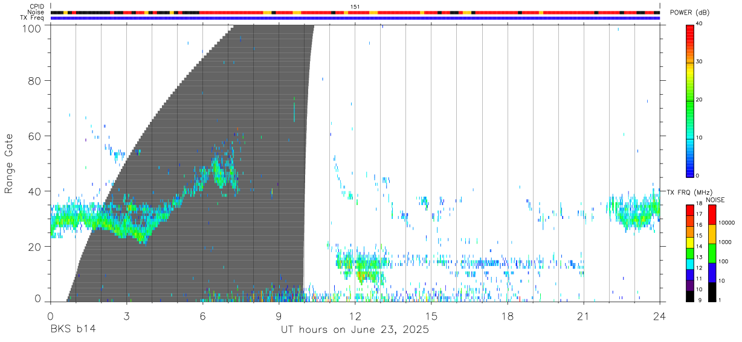
Task: Click the blue bottom of the power colorbar
Action: pyautogui.click(x=689, y=172)
